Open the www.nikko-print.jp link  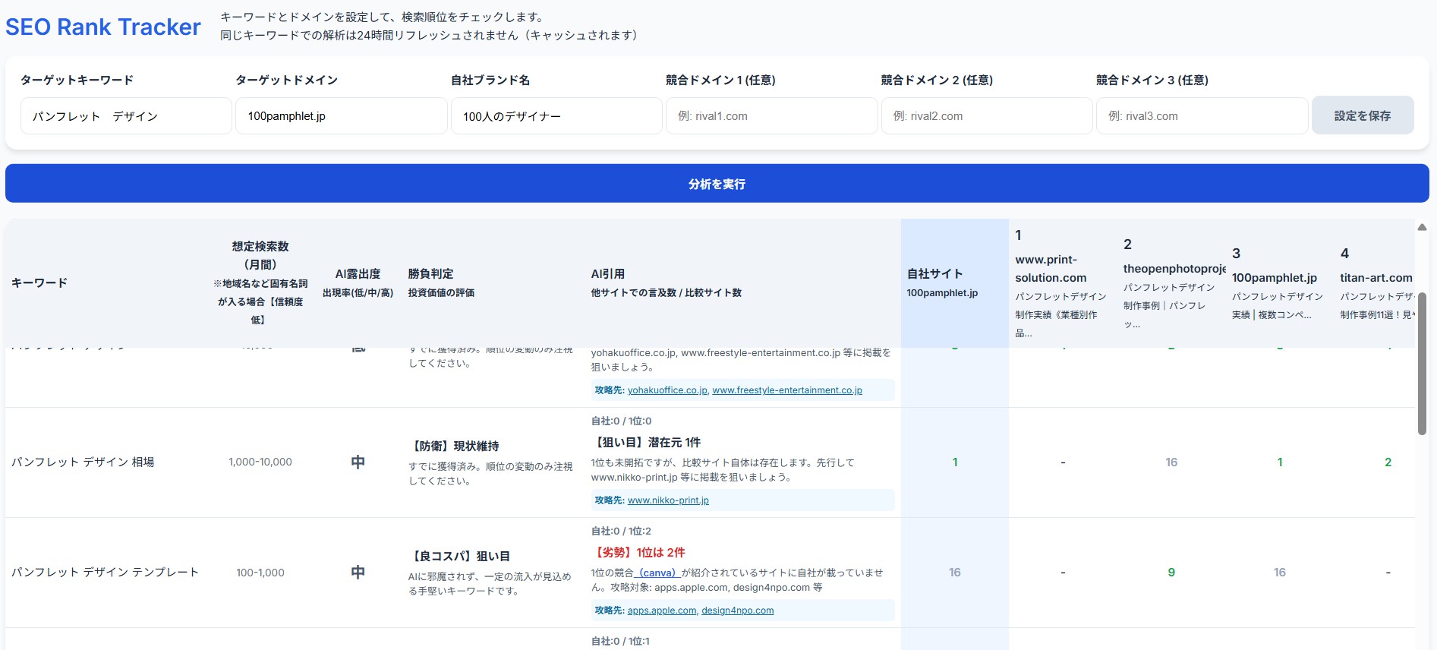pos(668,500)
